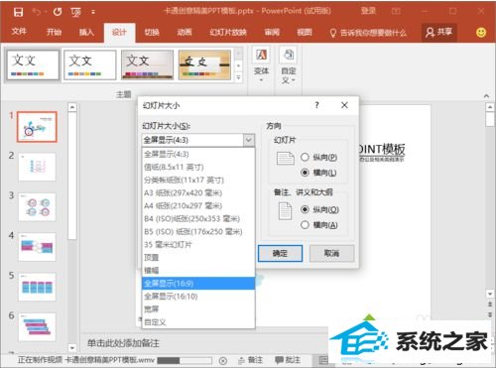Click slide panel scroll down arrow
This screenshot has height=368, width=496.
(x=72, y=348)
